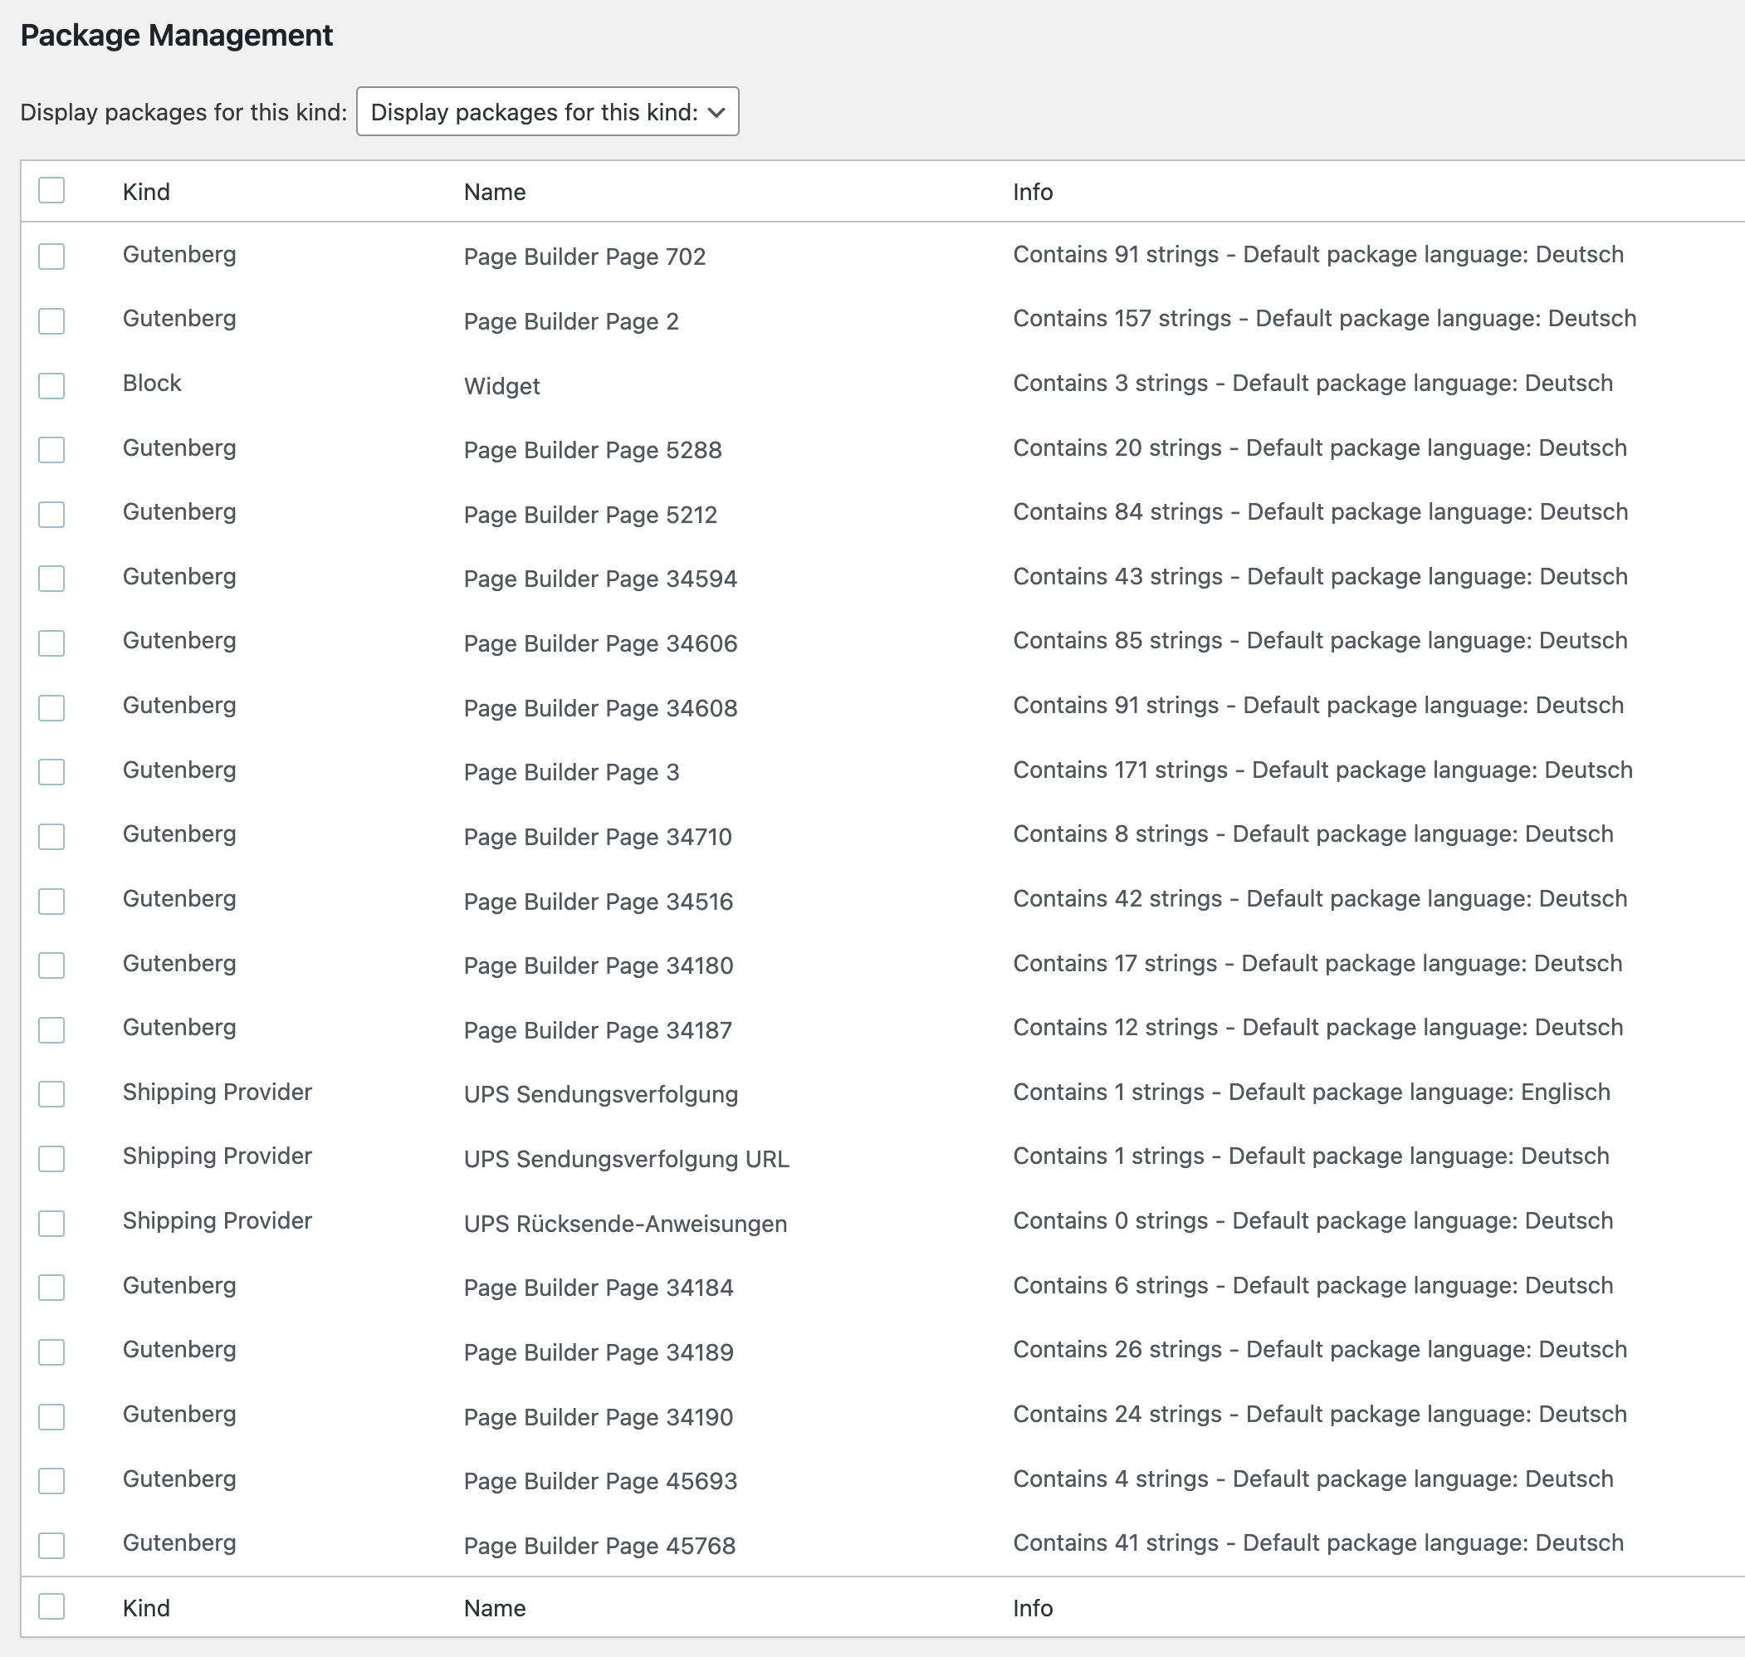Tick the UPS Rücksende-Anweisungen checkbox
This screenshot has width=1745, height=1657.
coord(51,1223)
